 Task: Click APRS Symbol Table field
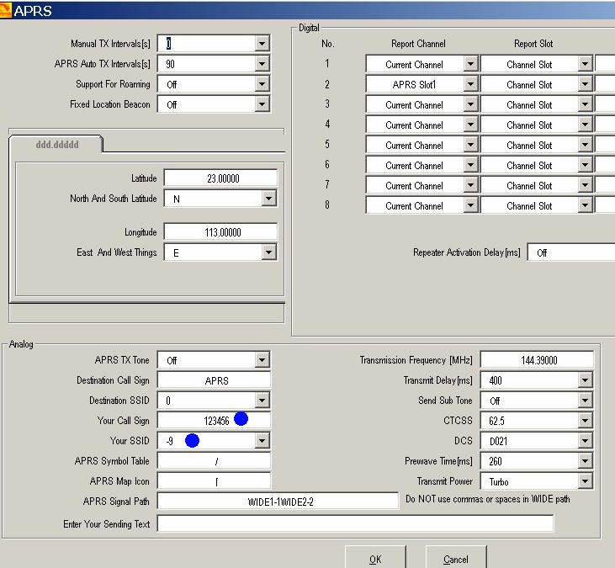click(x=214, y=461)
